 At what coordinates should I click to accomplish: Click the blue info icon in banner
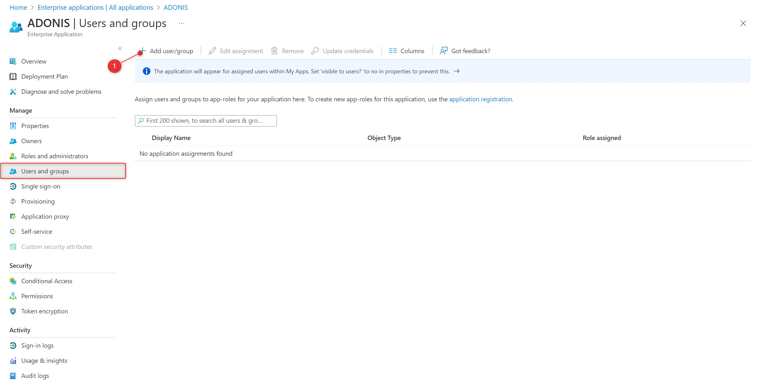coord(146,71)
